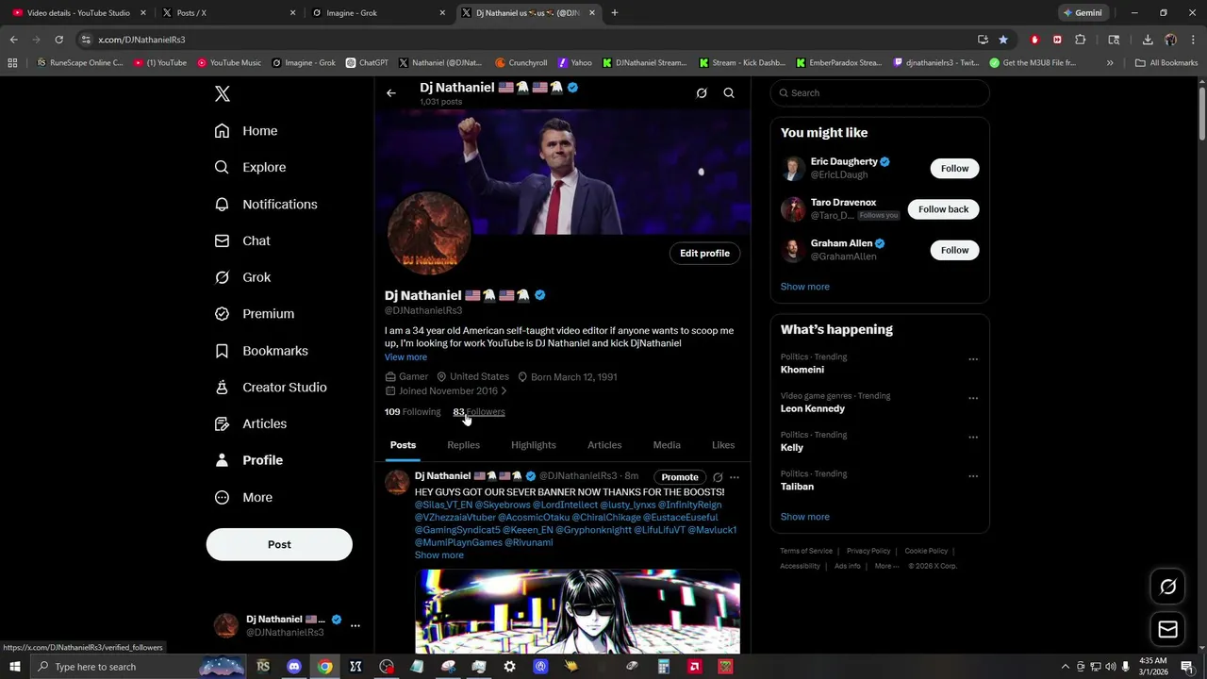Open options for Kelly trend
1207x679 pixels.
coord(973,438)
